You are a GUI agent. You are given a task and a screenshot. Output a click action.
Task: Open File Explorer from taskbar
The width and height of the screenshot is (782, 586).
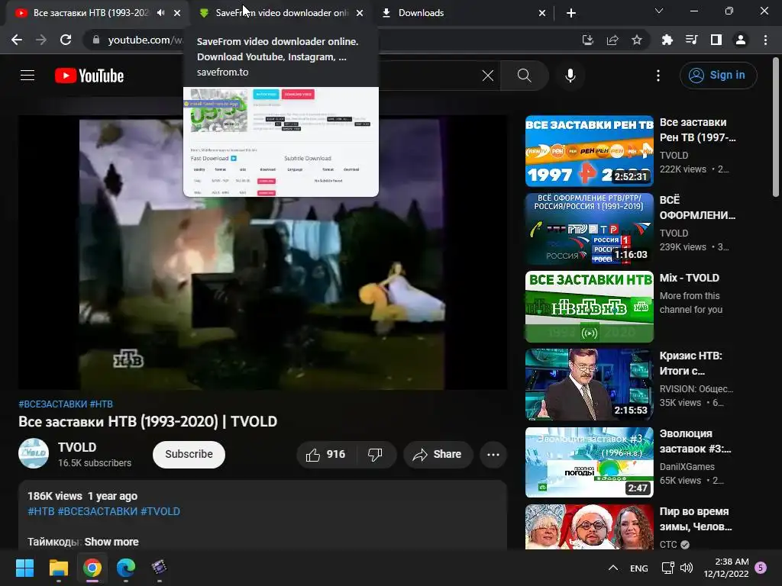(x=58, y=568)
